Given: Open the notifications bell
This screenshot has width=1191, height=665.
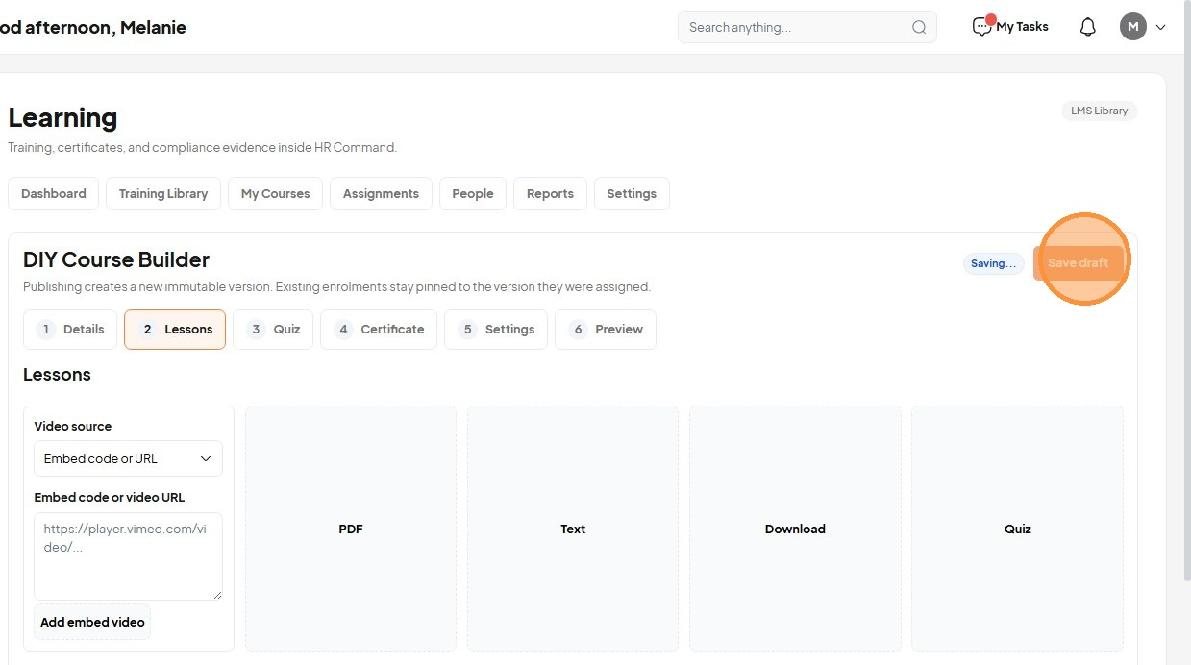Looking at the screenshot, I should [1087, 27].
